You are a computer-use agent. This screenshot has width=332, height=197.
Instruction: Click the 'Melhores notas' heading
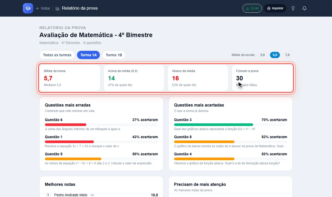click(x=60, y=185)
